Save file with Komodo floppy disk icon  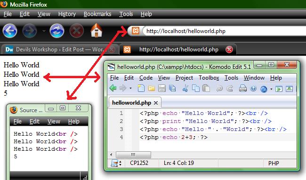click(x=162, y=89)
